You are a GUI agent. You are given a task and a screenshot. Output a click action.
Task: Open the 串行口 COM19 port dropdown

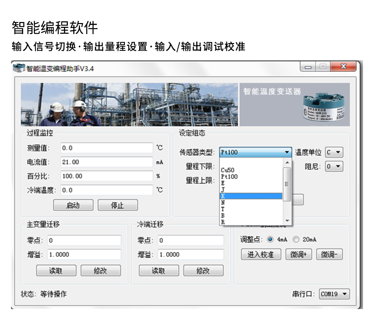click(x=334, y=294)
